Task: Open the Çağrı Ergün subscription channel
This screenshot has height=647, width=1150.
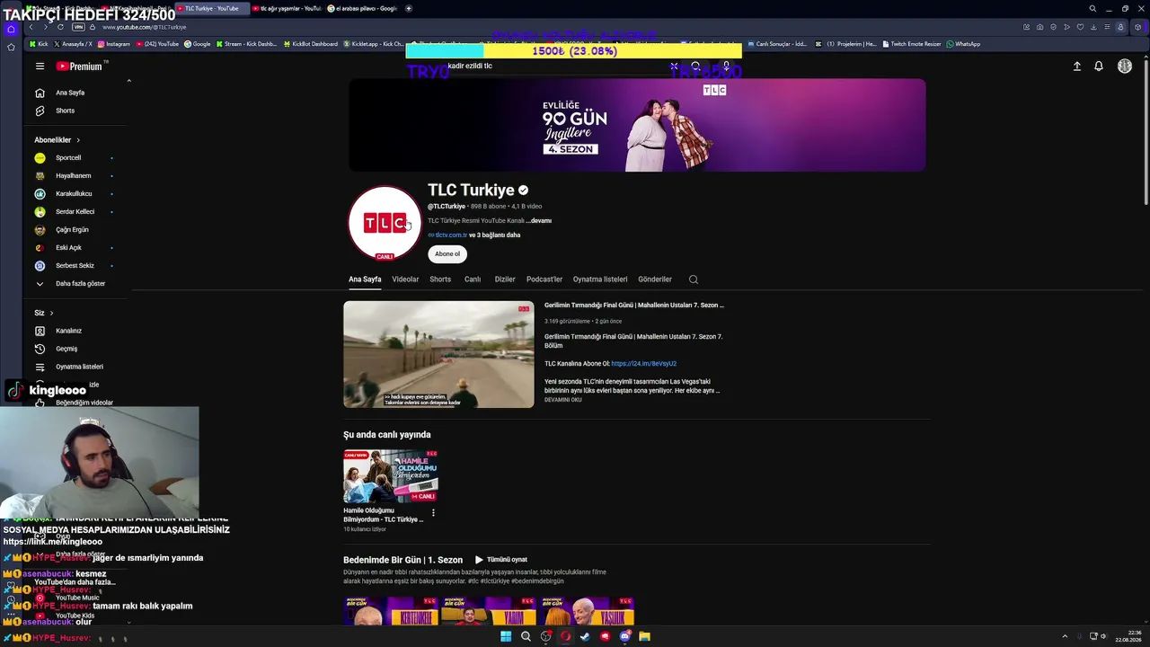Action: tap(72, 230)
